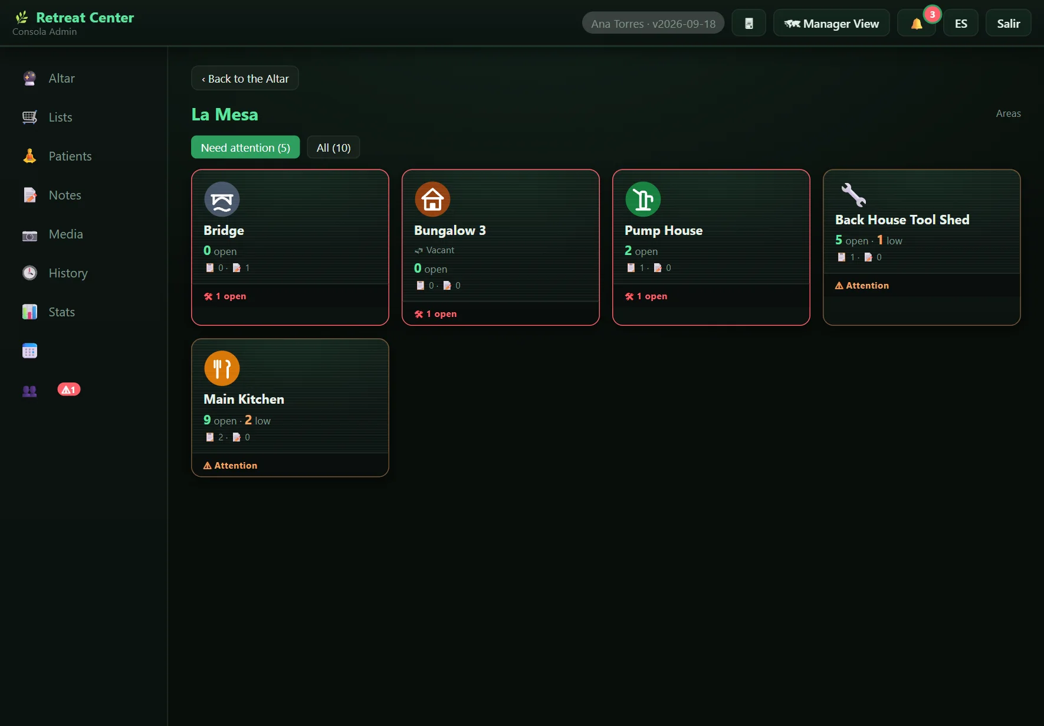Open the Patients meditation icon

[x=29, y=156]
